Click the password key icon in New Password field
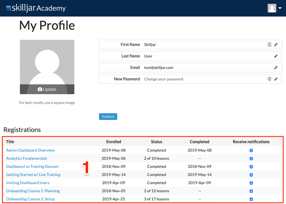The height and width of the screenshot is (204, 286). point(269,79)
